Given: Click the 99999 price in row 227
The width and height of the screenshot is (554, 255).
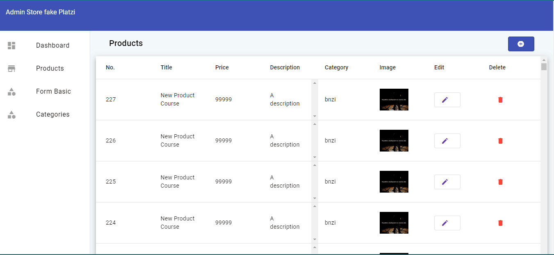Looking at the screenshot, I should pos(223,99).
